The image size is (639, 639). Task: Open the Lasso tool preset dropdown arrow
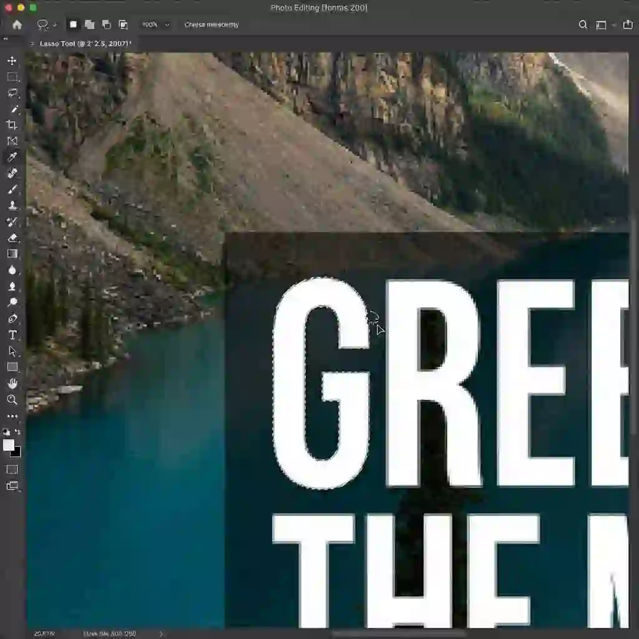coord(55,25)
